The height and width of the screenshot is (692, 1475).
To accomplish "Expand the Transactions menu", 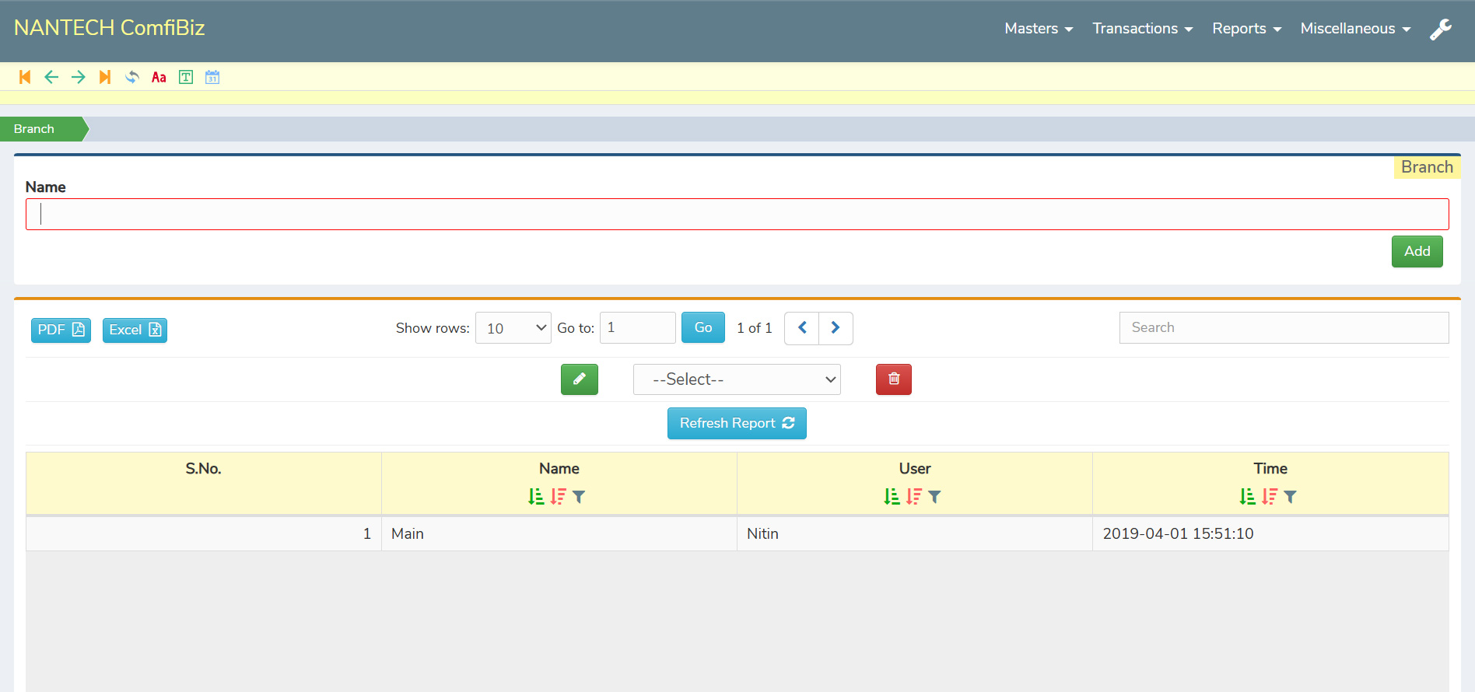I will pos(1142,29).
